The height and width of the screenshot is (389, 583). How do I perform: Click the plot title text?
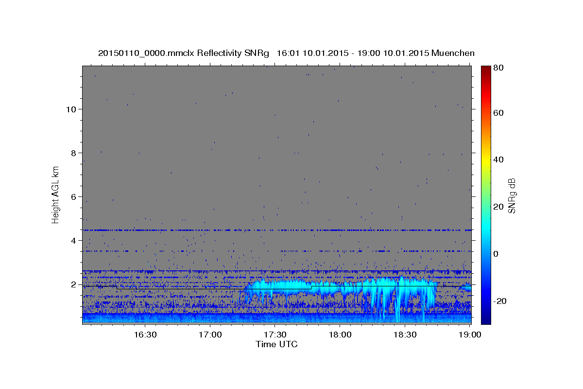click(x=286, y=53)
